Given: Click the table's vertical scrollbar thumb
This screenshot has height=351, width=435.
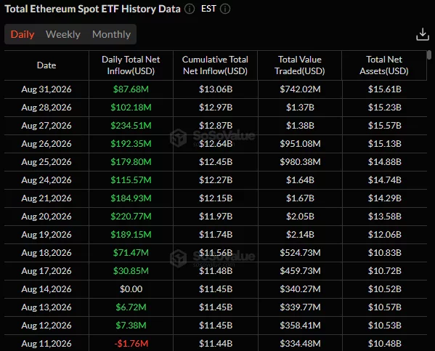Looking at the screenshot, I should [x=429, y=55].
